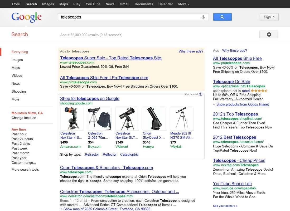Filter results to Past year
This screenshot has width=290, height=211.
pyautogui.click(x=19, y=158)
